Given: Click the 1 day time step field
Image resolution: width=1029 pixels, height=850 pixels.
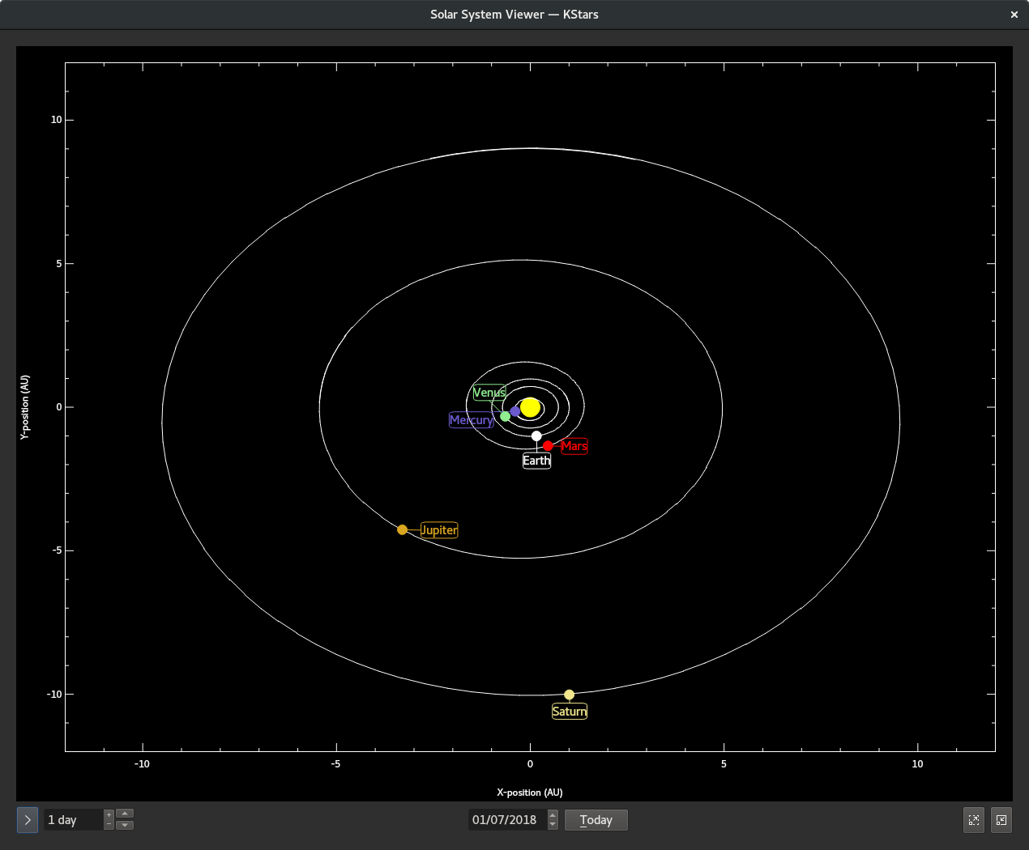Looking at the screenshot, I should [x=73, y=820].
